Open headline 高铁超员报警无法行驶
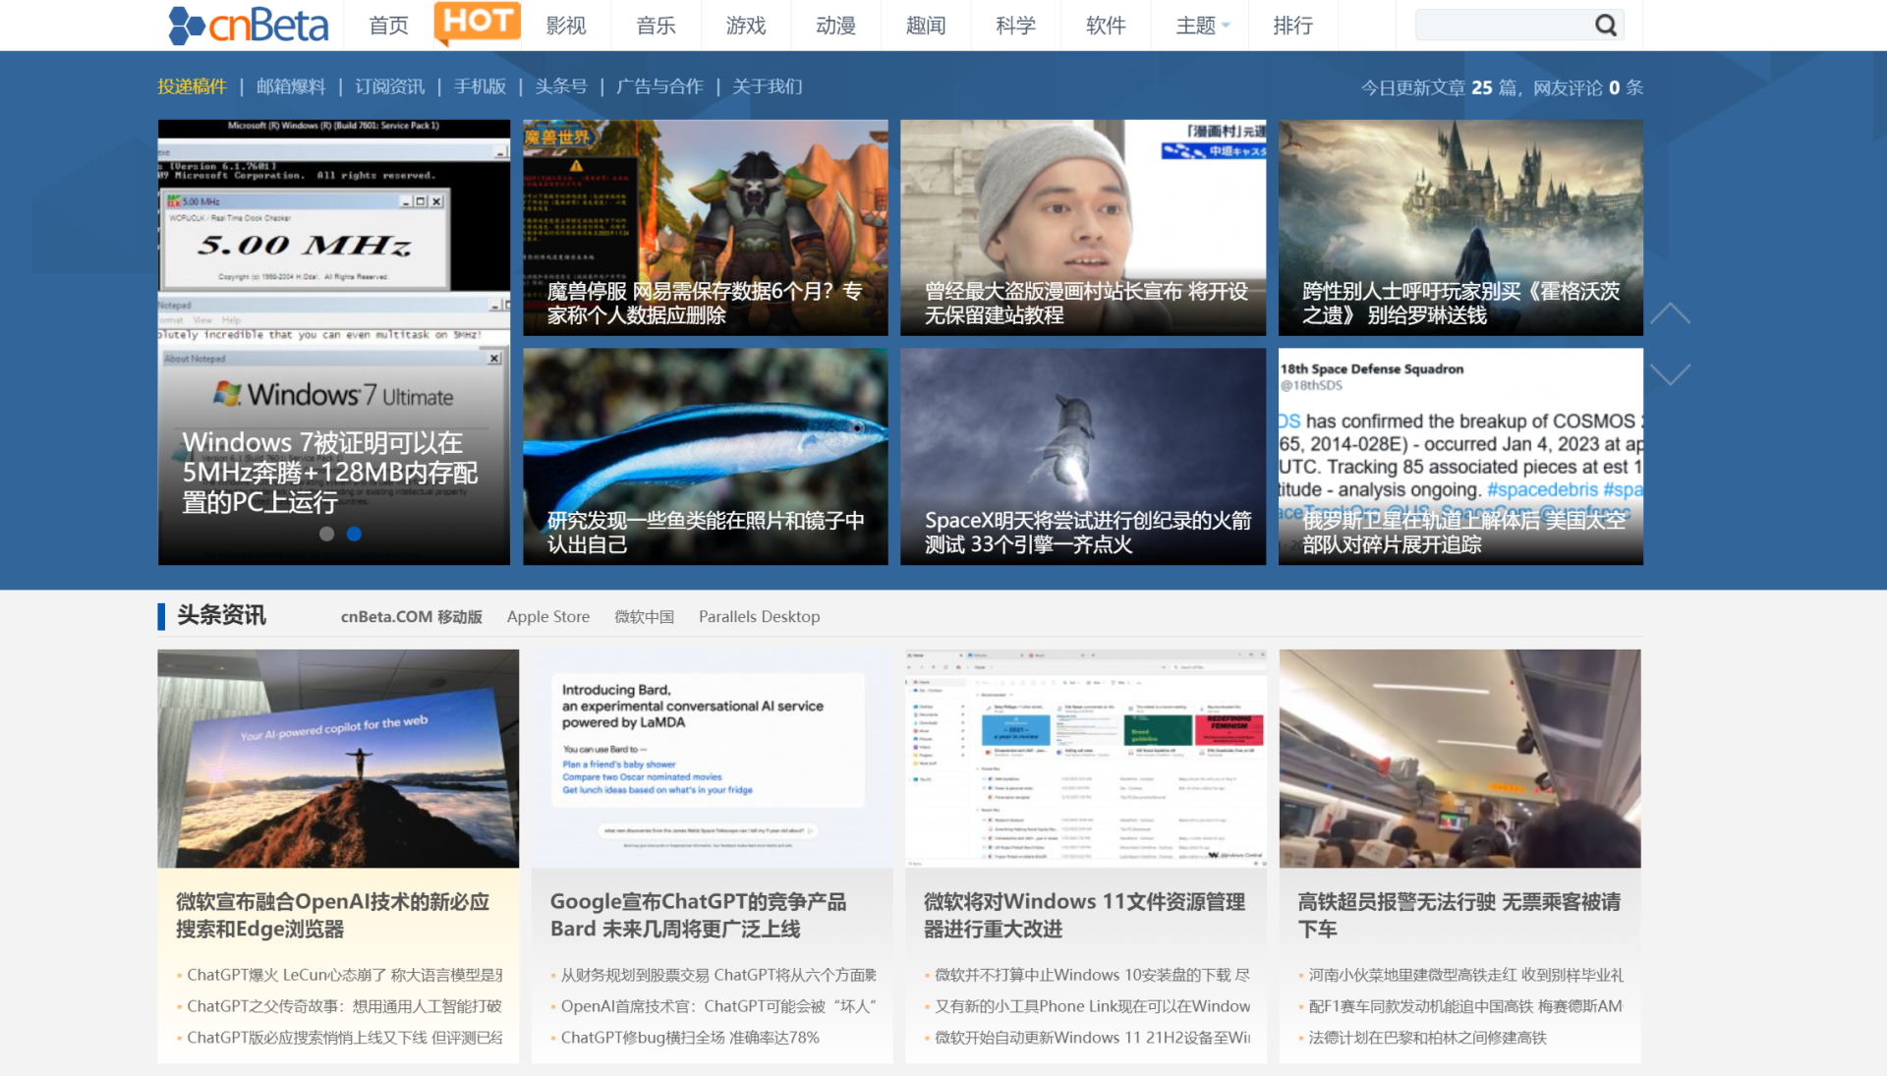 coord(1459,915)
